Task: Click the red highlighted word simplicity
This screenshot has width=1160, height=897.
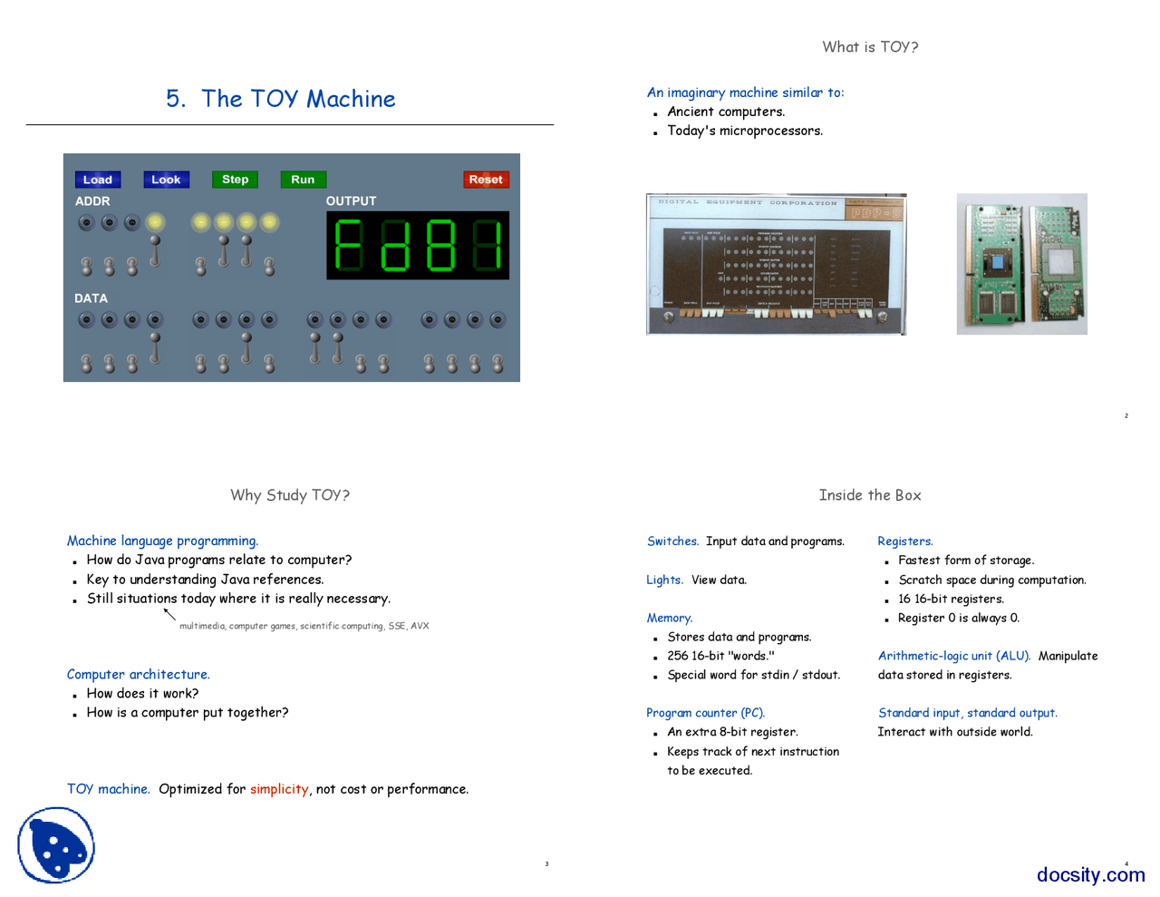Action: pyautogui.click(x=279, y=789)
